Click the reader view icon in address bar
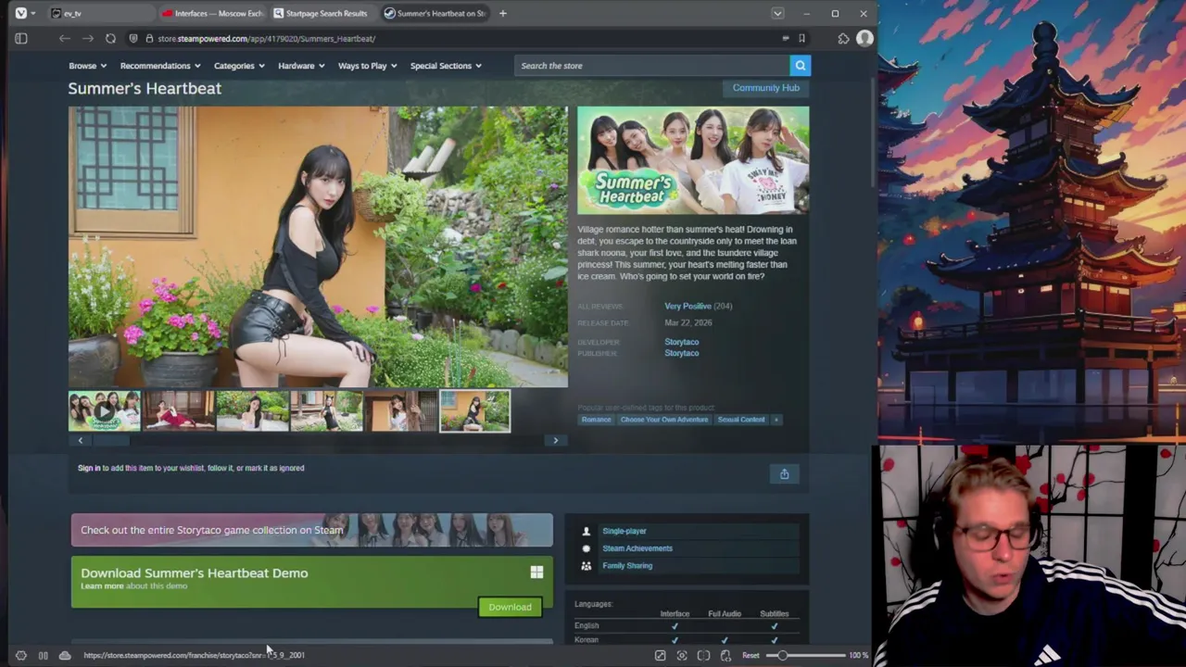The width and height of the screenshot is (1186, 667). click(785, 38)
